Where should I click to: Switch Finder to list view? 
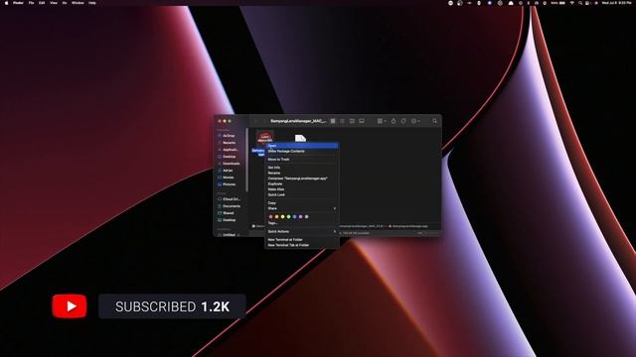click(x=342, y=121)
